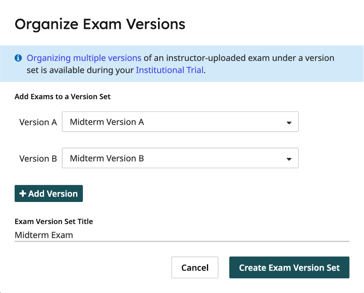The height and width of the screenshot is (293, 364).
Task: Click the Version A dropdown arrow
Action: click(x=289, y=123)
